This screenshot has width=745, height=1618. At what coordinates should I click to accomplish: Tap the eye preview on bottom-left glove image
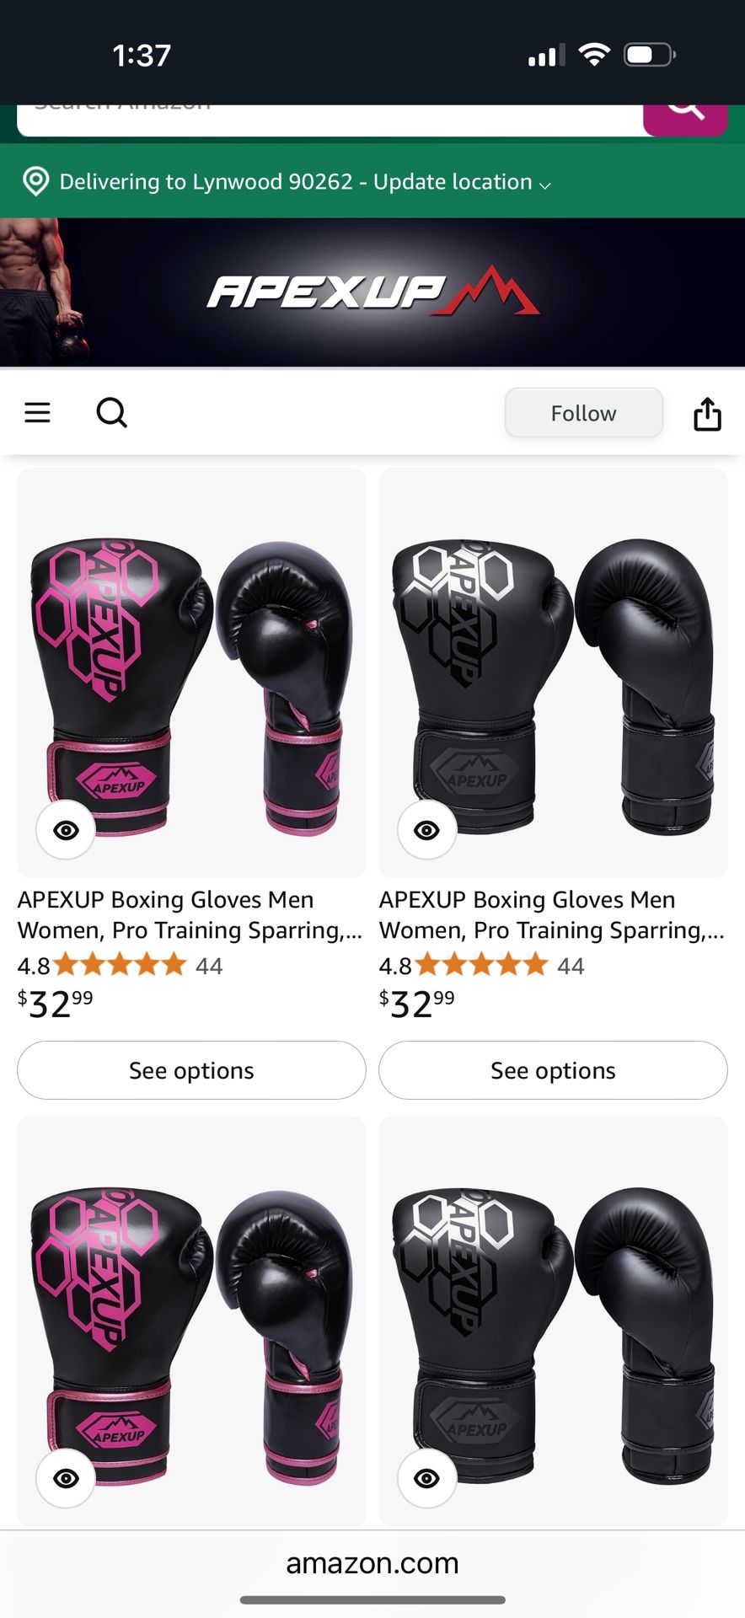pos(65,1478)
